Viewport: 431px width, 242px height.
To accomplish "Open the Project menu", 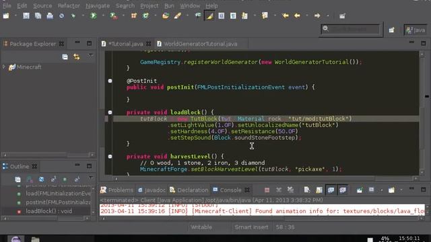I will tap(150, 5).
